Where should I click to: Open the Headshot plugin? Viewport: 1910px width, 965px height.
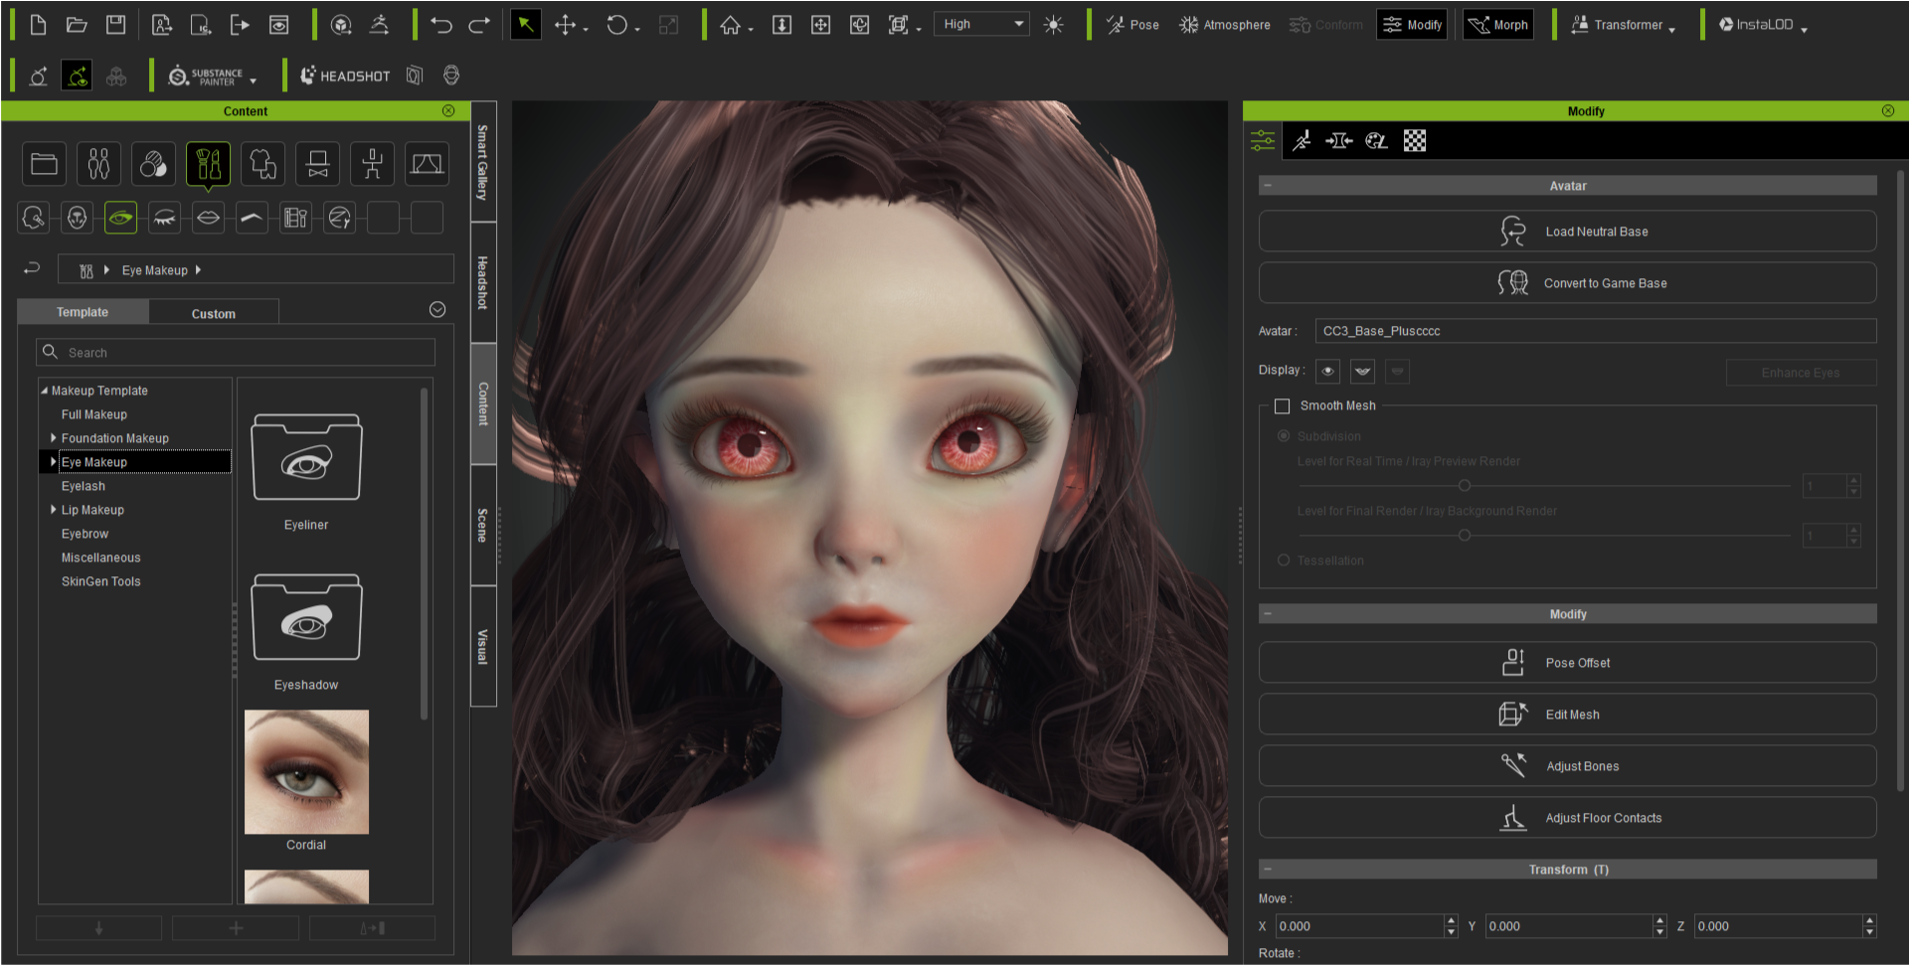pyautogui.click(x=345, y=76)
